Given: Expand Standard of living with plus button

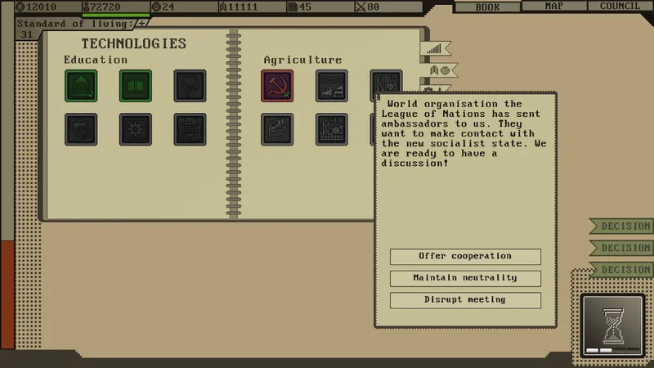Looking at the screenshot, I should click(x=142, y=24).
